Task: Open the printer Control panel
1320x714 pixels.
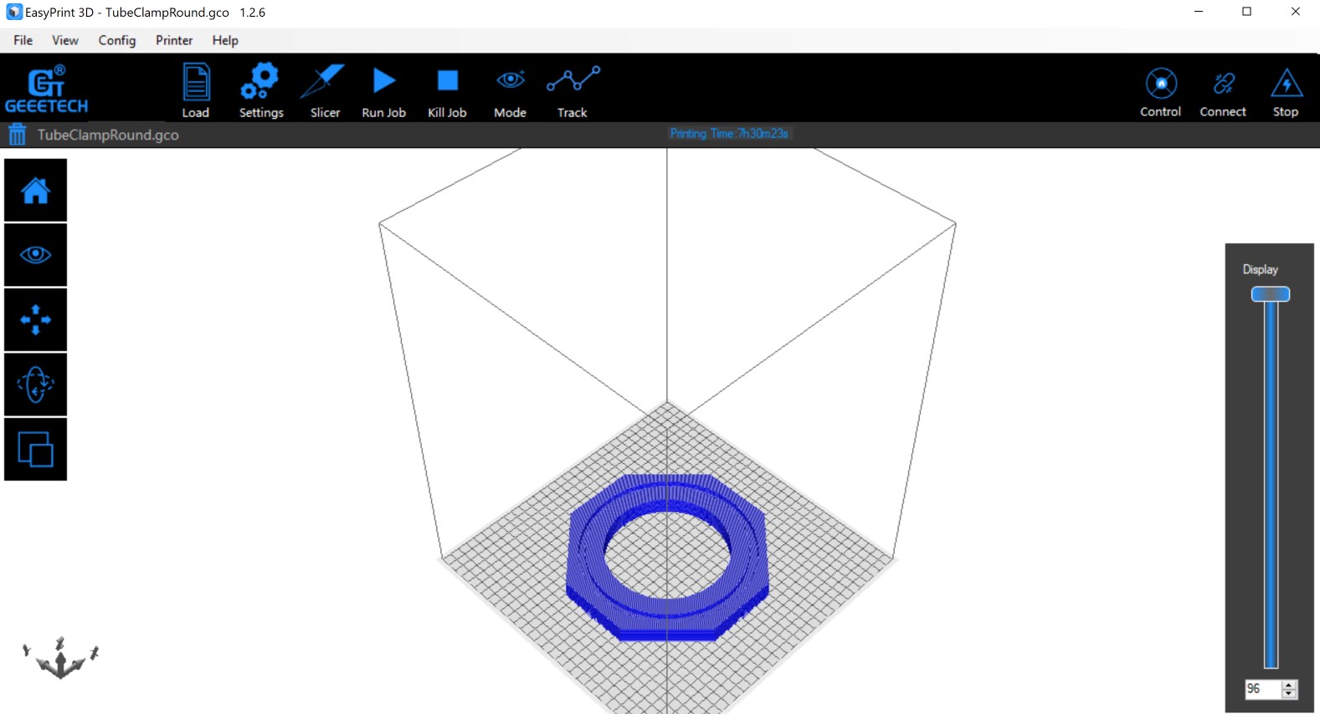Action: tap(1160, 90)
